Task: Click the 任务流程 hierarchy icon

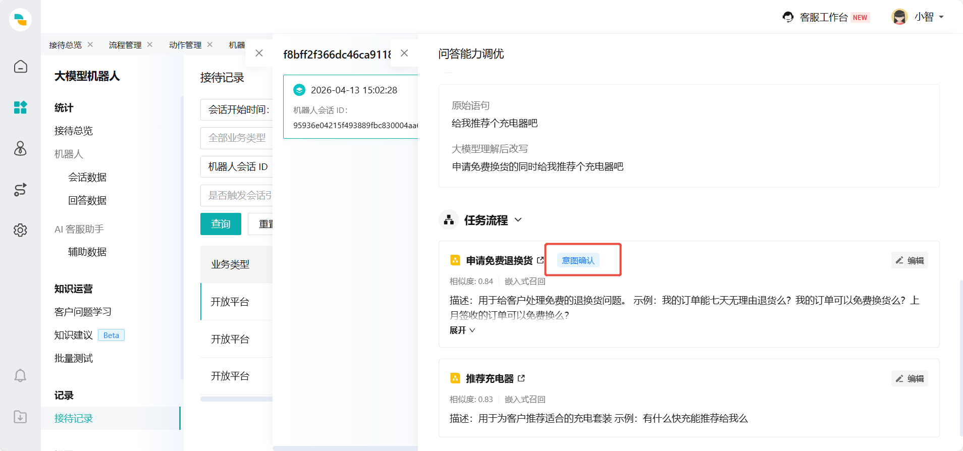Action: [449, 220]
